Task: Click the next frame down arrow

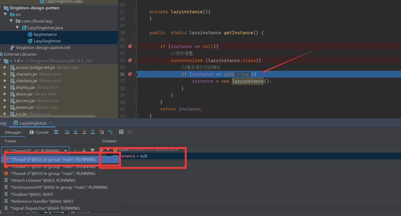Action: click(84, 150)
